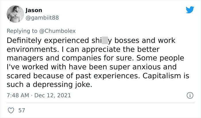Click the 57 likes count
Viewport: 201px width, 118px height.
click(x=21, y=110)
